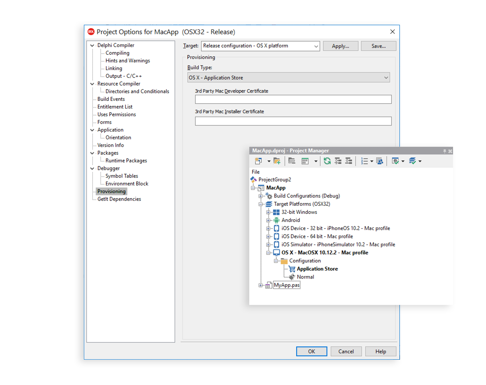Click the MyApp.pas file icon
This screenshot has height=385, width=486.
coord(269,285)
